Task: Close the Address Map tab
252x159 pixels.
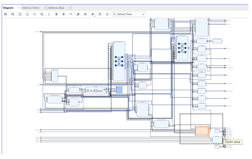Action: click(69, 7)
